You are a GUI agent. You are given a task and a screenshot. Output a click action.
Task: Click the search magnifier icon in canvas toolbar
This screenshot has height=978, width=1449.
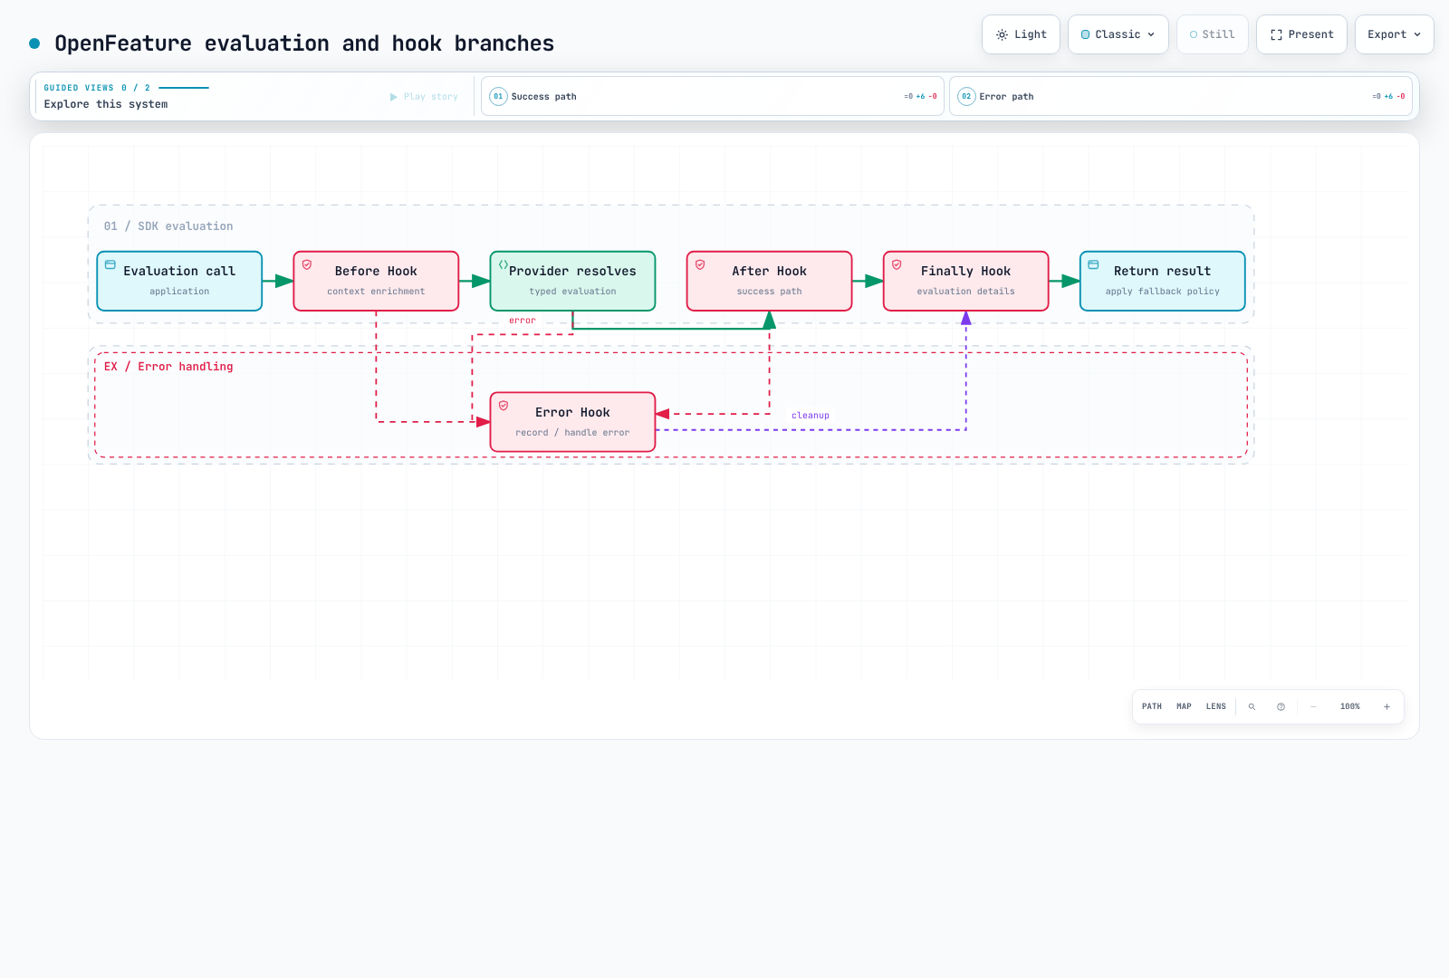point(1252,706)
